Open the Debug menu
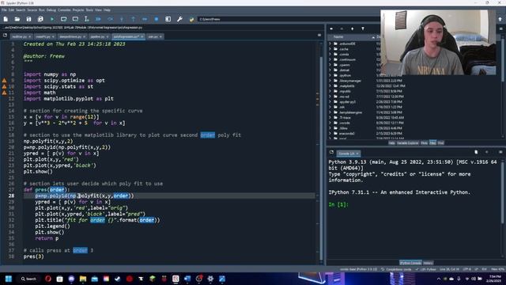This screenshot has width=506, height=285. (51, 10)
